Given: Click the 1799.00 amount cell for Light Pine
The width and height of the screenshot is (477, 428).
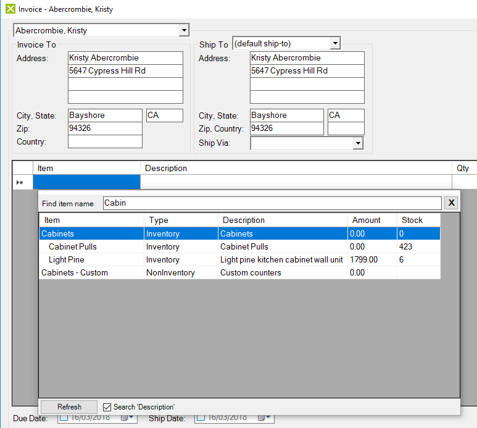Looking at the screenshot, I should 372,259.
